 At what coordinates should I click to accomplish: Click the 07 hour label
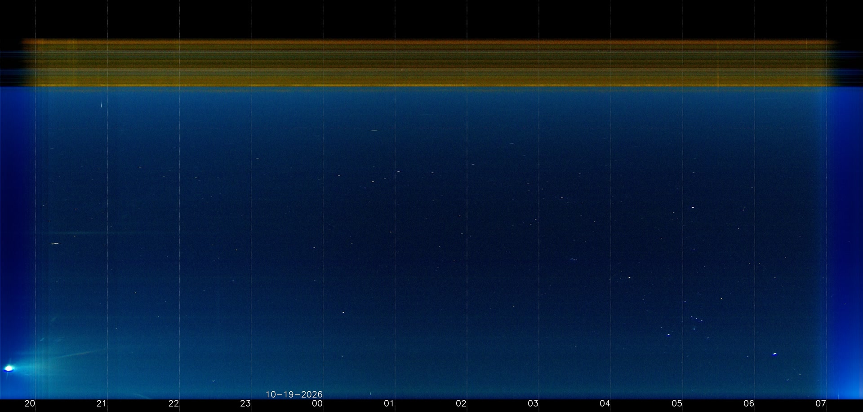821,403
